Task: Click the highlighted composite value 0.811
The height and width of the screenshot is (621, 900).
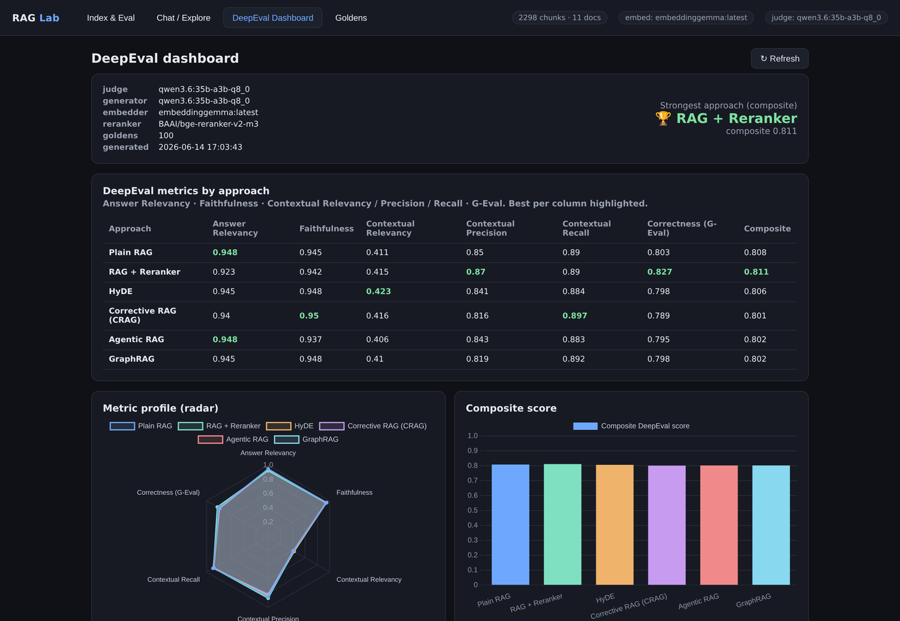Action: 756,272
